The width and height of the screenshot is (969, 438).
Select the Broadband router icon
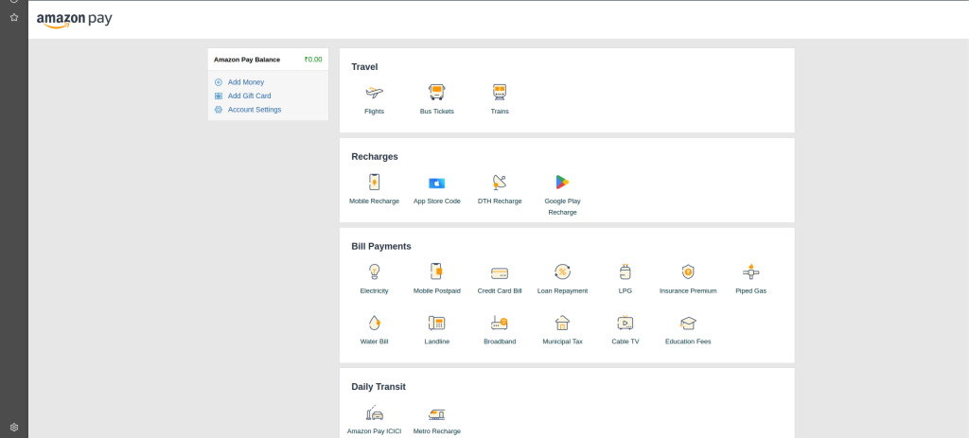point(500,323)
